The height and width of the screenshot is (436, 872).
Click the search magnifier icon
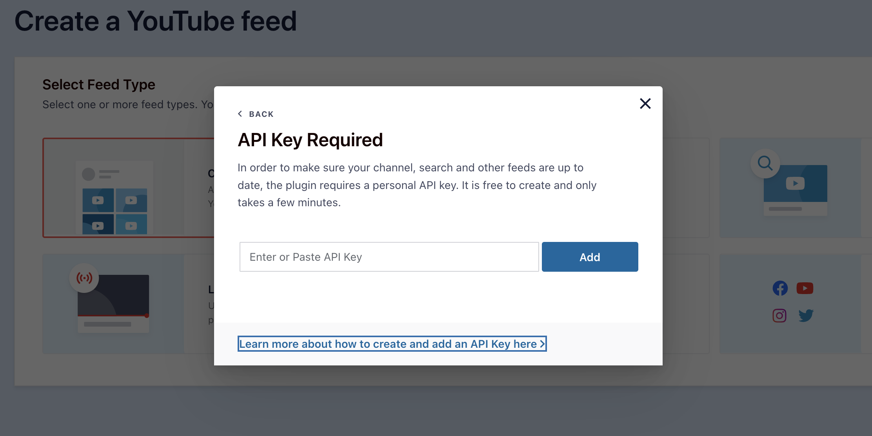765,163
